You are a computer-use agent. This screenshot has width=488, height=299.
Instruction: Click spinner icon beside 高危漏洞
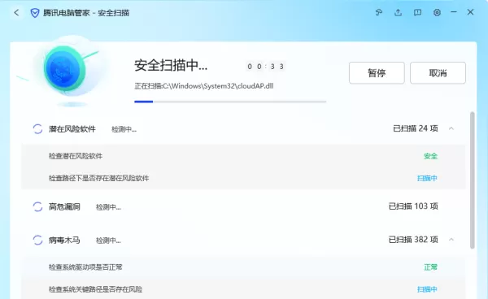coord(37,206)
